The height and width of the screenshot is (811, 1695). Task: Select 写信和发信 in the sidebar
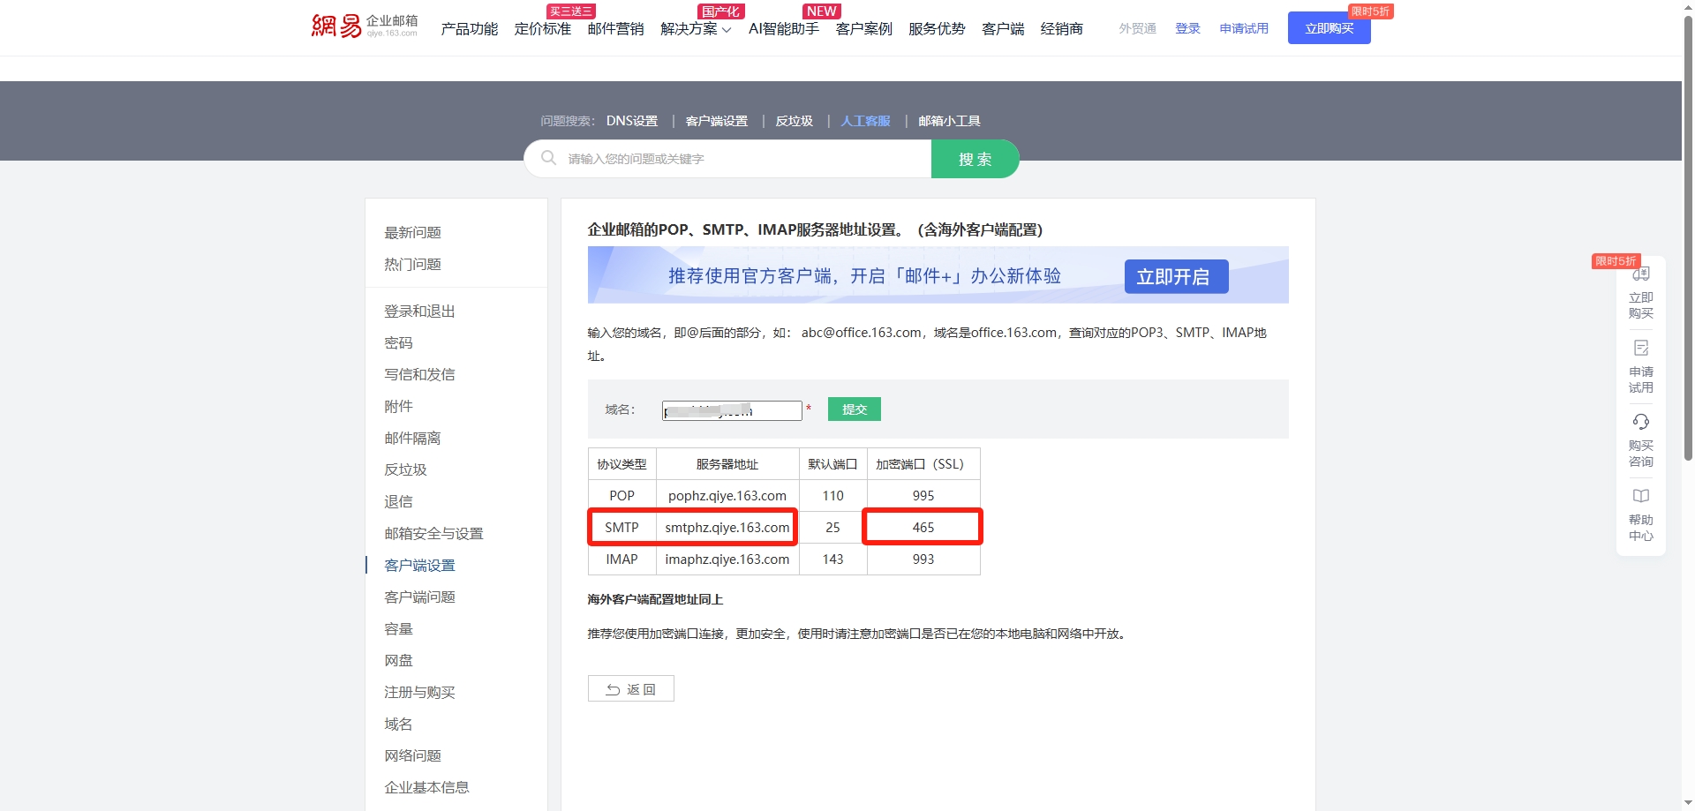tap(419, 374)
